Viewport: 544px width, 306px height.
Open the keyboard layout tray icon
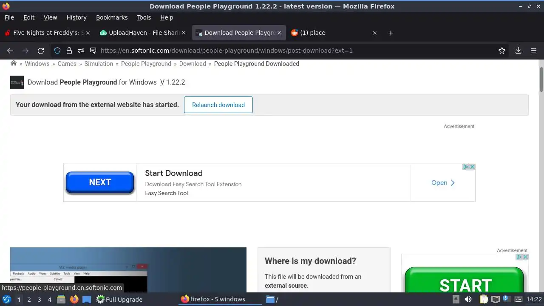pyautogui.click(x=518, y=299)
